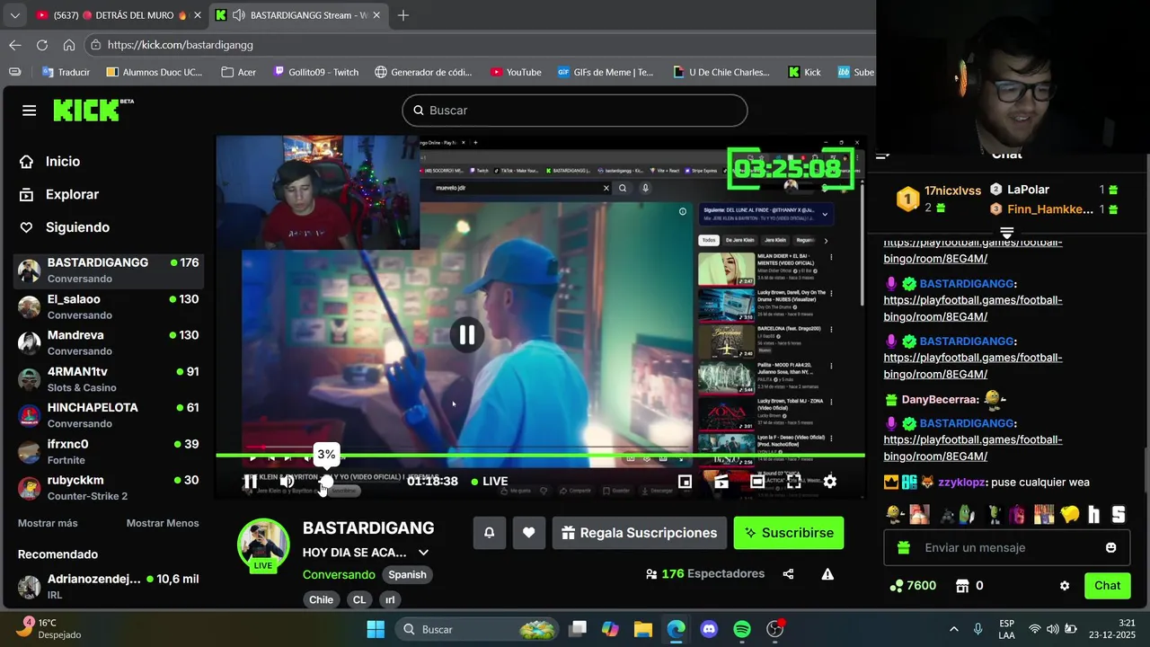Select the Spanish language tag
This screenshot has width=1150, height=647.
click(x=407, y=574)
